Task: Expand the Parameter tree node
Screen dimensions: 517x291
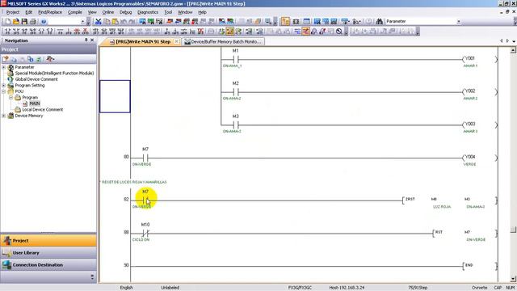Action: [x=3, y=67]
